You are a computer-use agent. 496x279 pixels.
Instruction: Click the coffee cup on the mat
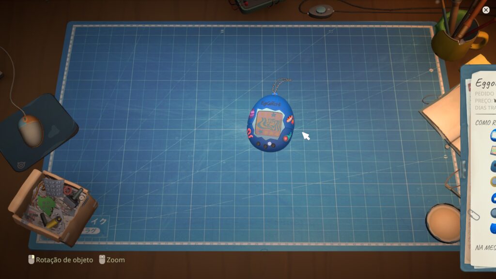pyautogui.click(x=443, y=223)
